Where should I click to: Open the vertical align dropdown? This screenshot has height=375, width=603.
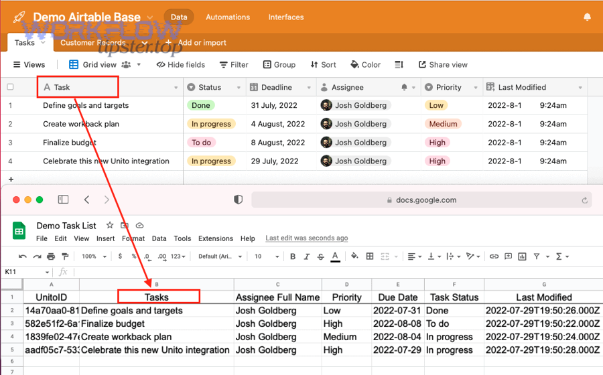(435, 256)
